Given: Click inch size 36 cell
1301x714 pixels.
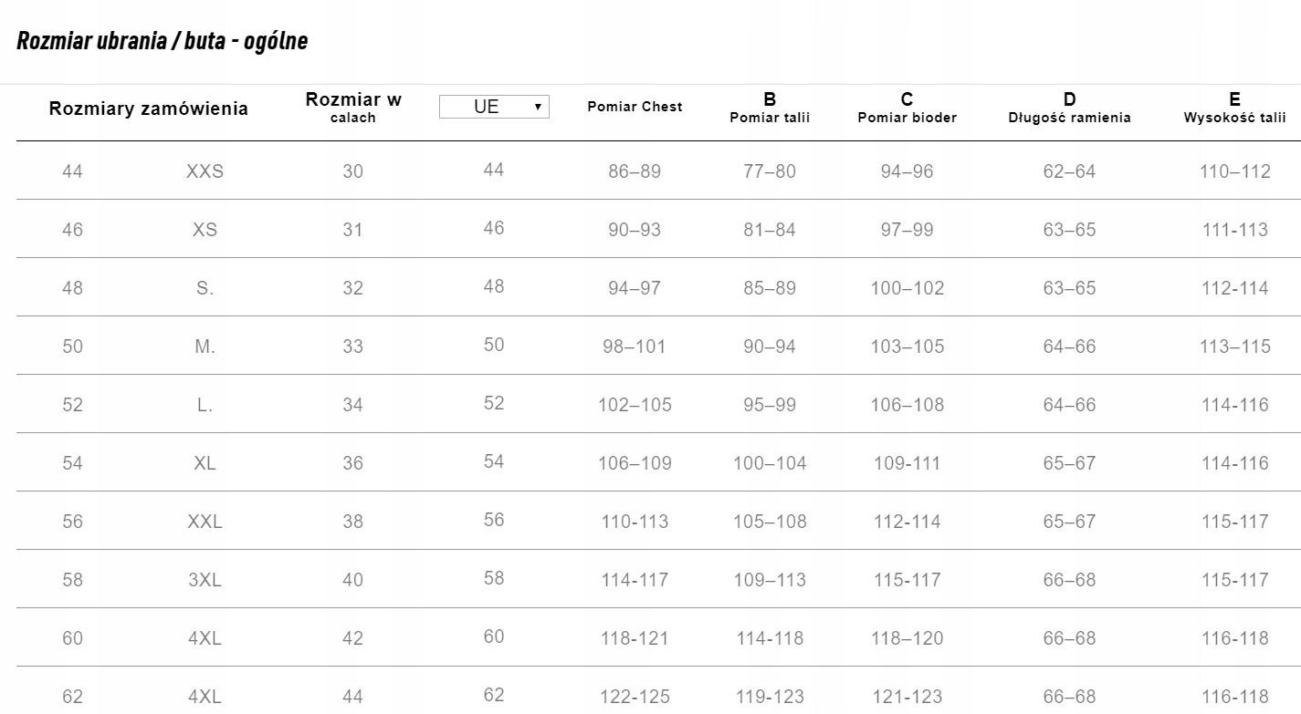Looking at the screenshot, I should 352,462.
